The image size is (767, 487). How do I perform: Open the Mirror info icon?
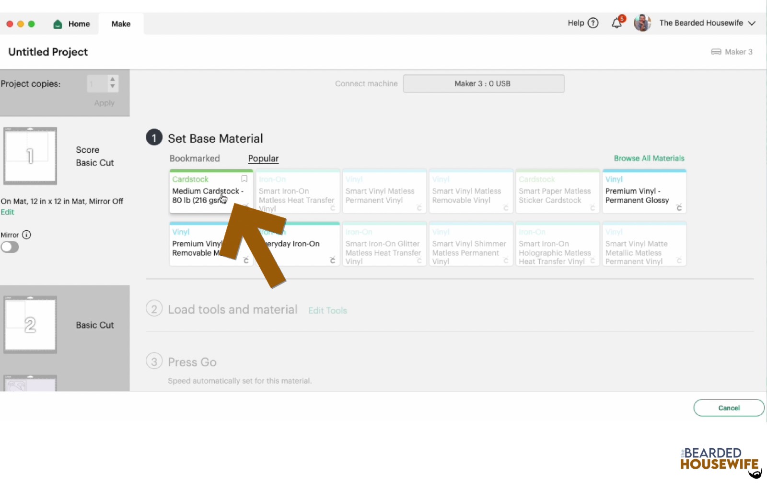coord(27,235)
